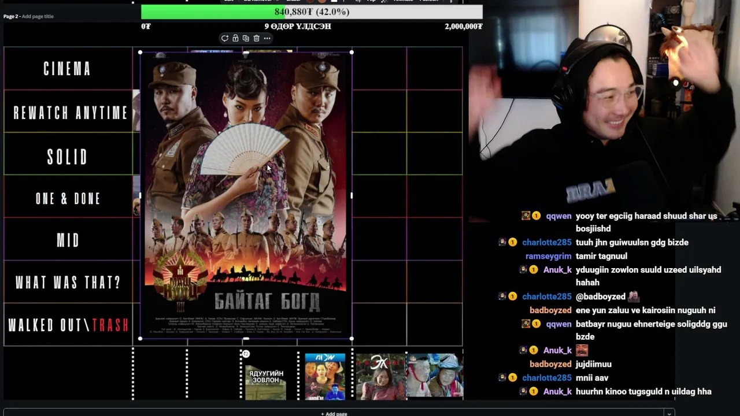
Task: Delete the selected poster with trash icon
Action: coord(256,38)
